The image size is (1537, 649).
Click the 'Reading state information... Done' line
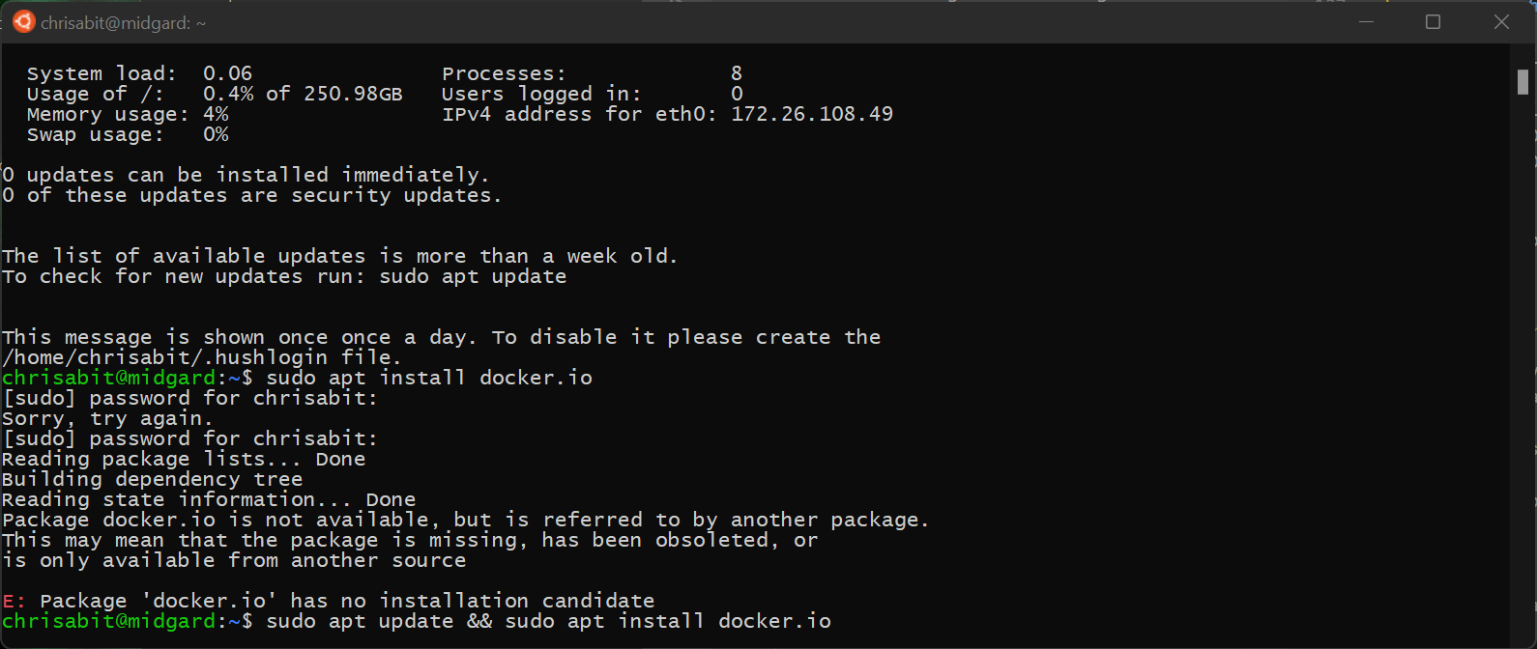pyautogui.click(x=209, y=499)
